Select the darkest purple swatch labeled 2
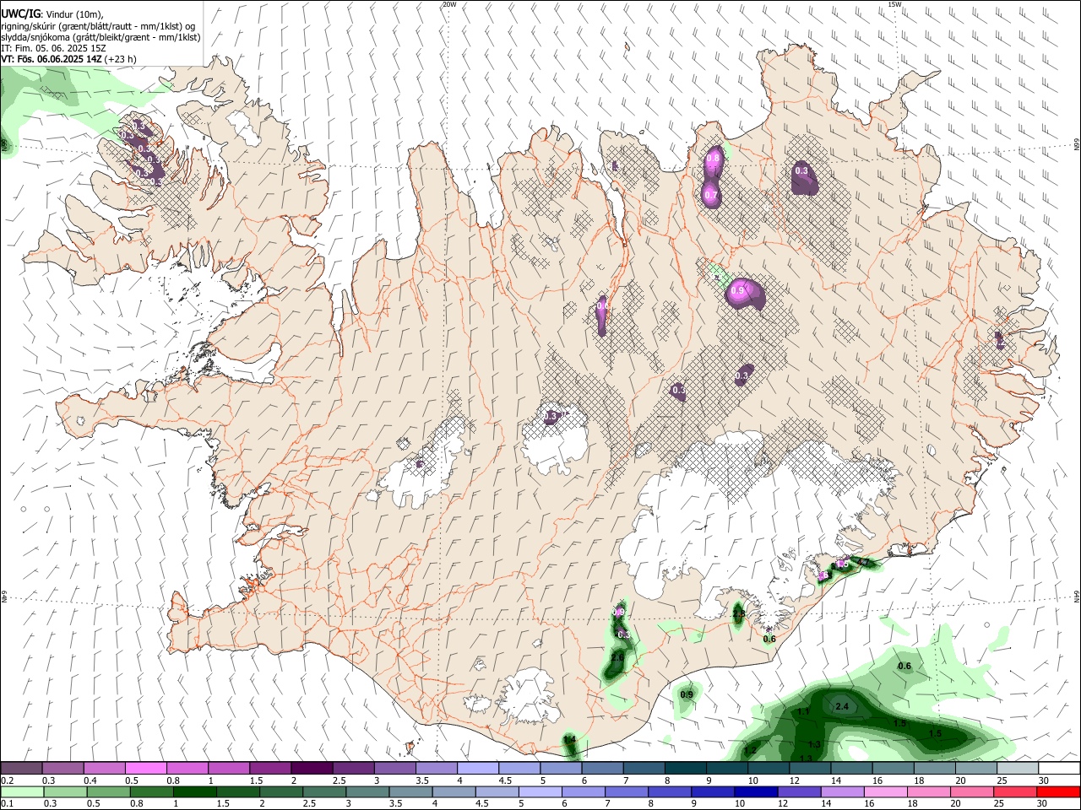Image resolution: width=1081 pixels, height=810 pixels. (x=312, y=769)
